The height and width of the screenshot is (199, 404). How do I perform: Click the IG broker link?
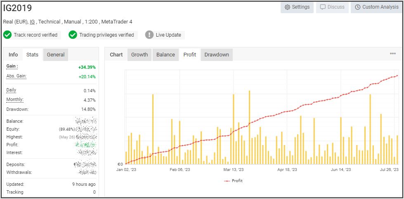[x=32, y=22]
